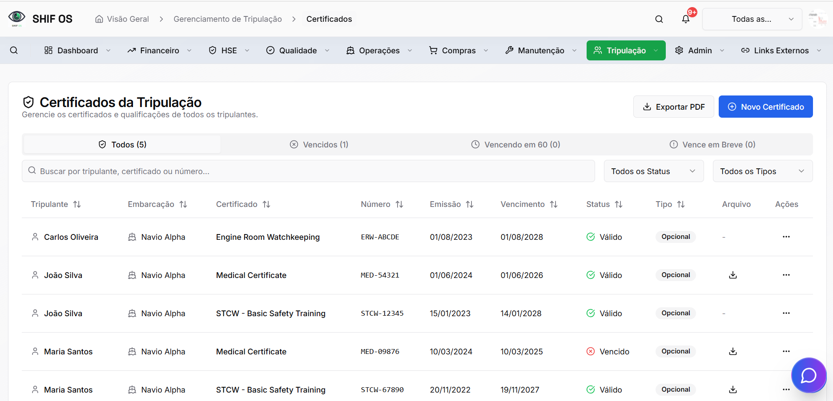Viewport: 833px width, 401px height.
Task: Open the Todas as... vessel selector
Action: (752, 19)
